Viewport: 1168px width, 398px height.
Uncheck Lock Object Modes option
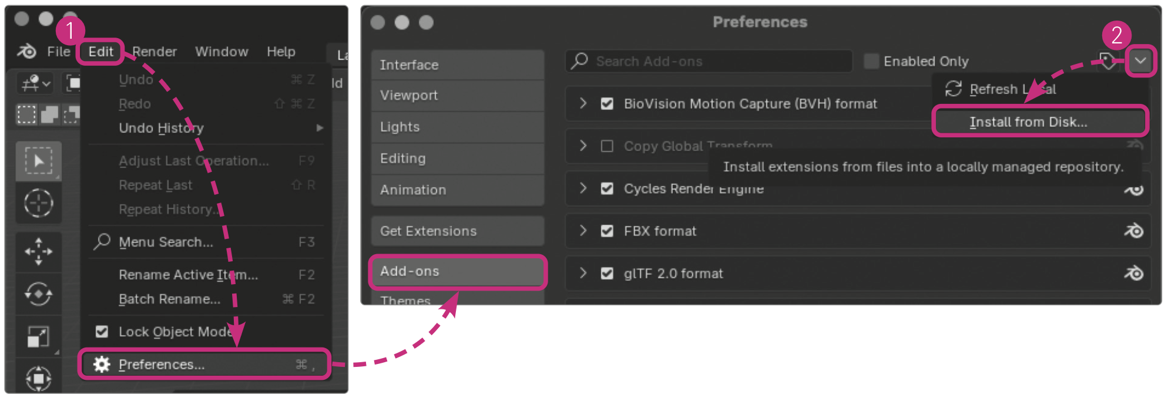click(x=102, y=332)
